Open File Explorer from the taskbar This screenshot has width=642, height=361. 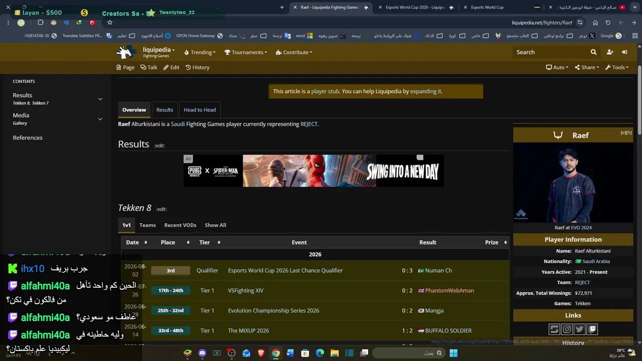pyautogui.click(x=335, y=353)
